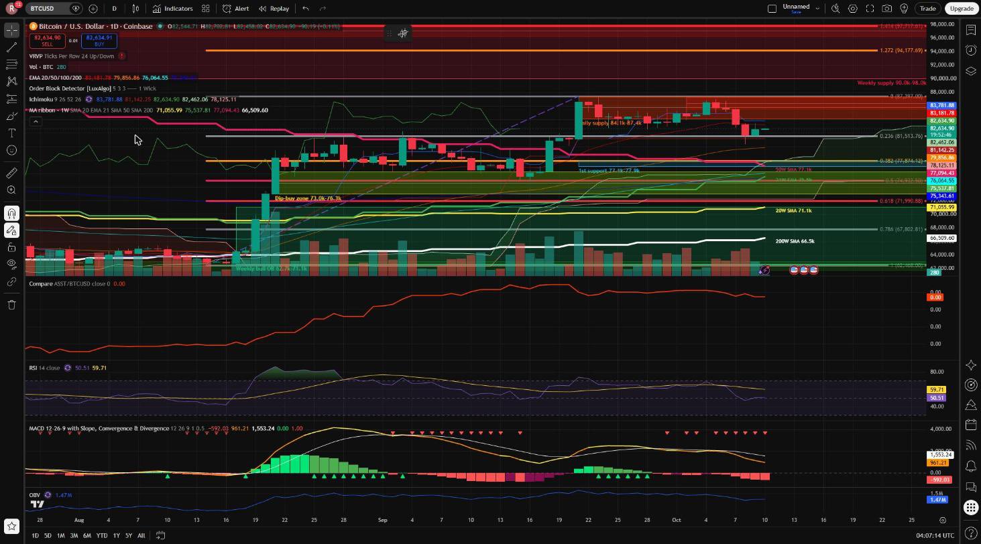981x544 pixels.
Task: Switch chart range to YTD
Action: [101, 535]
